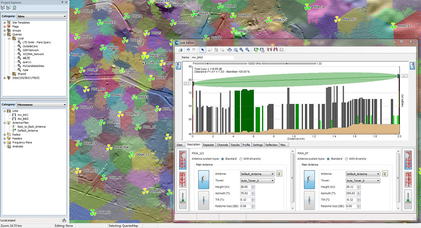Click the Name field containing mw_link2
Screen dimensions: 421x228
pos(212,57)
